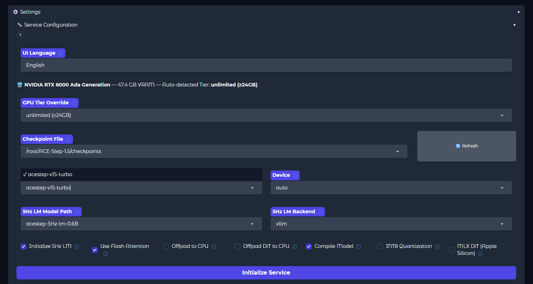Click the Service Configuration wrench icon
533x284 pixels.
coord(20,25)
